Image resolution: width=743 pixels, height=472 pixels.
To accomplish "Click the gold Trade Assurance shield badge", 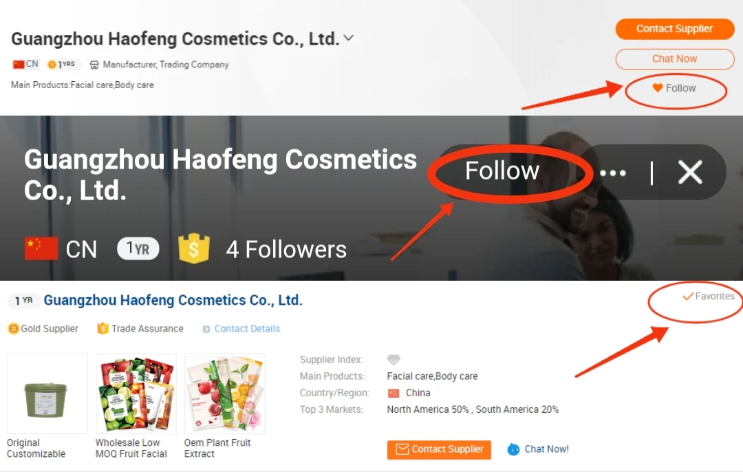I will 193,248.
